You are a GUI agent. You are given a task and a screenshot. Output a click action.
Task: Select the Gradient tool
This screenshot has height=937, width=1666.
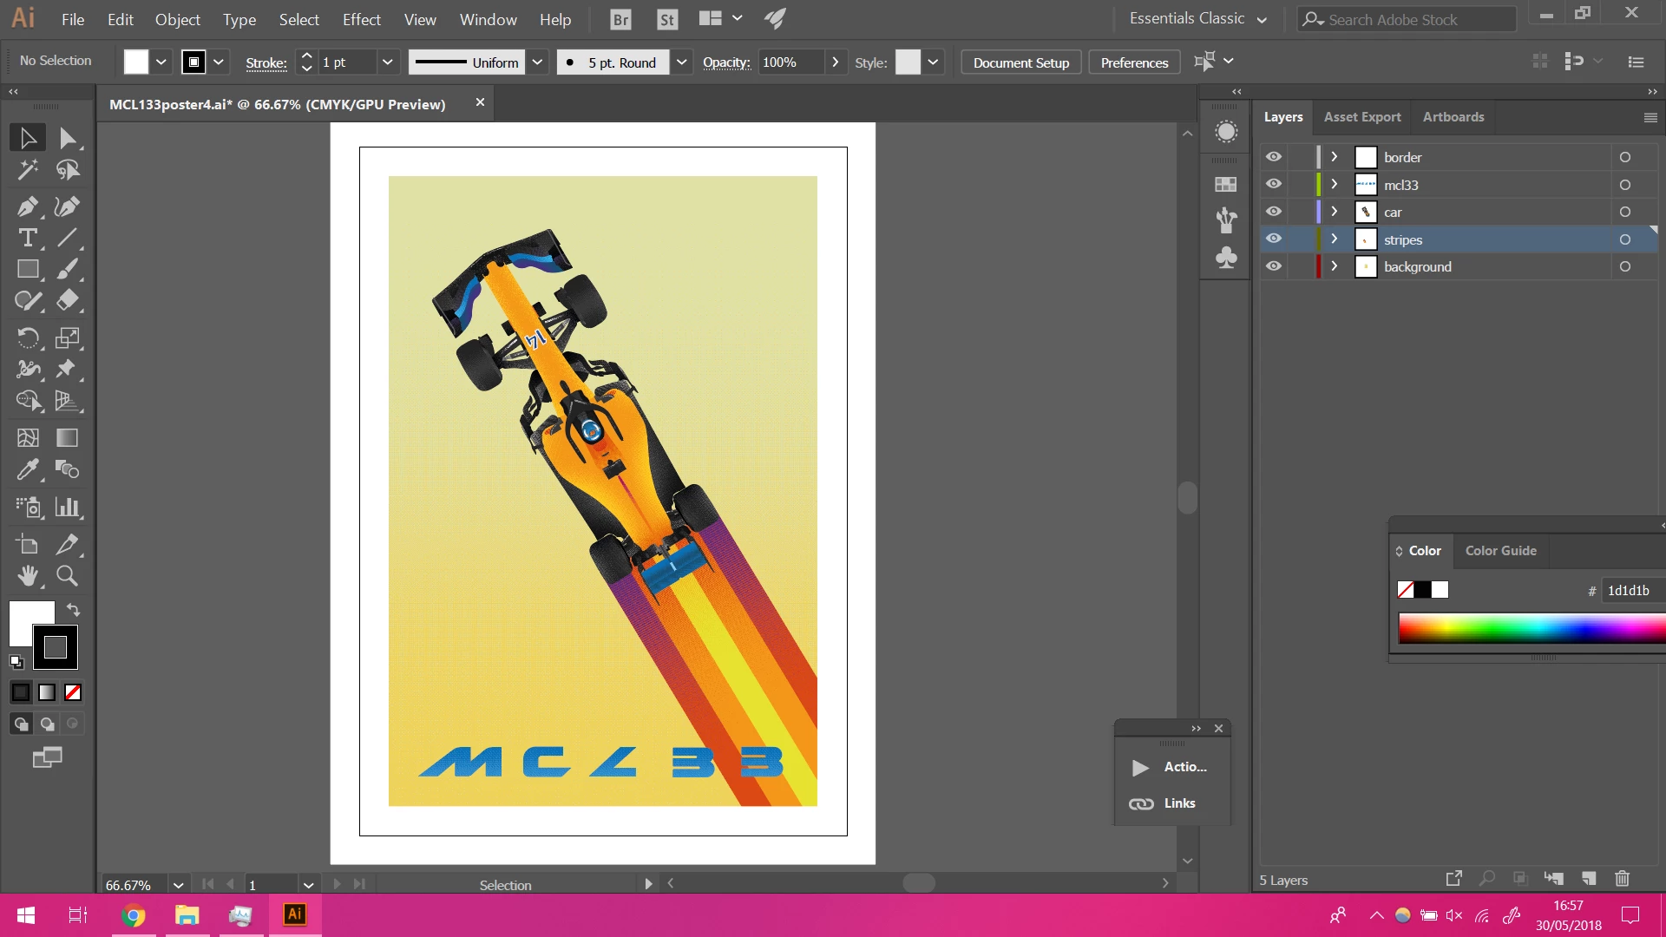[x=67, y=438]
